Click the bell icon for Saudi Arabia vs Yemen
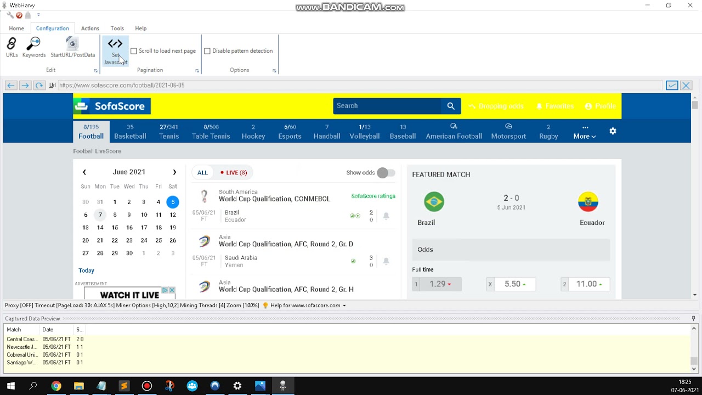The height and width of the screenshot is (395, 702). click(x=386, y=261)
